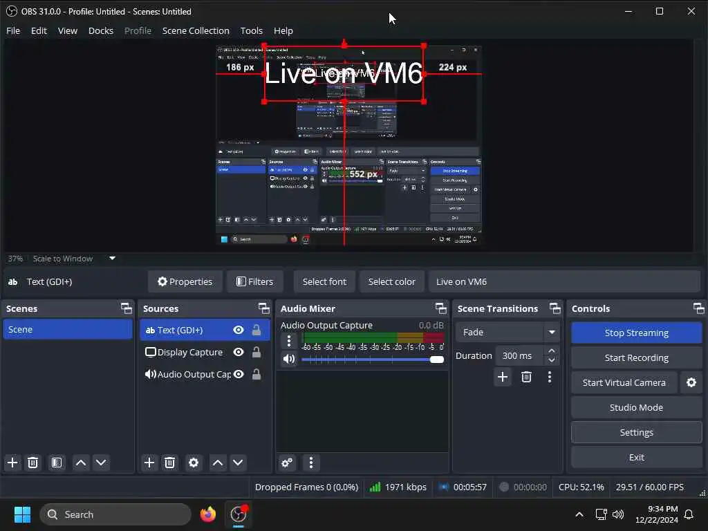The width and height of the screenshot is (708, 531).
Task: Hide the Audio Output Capture source
Action: tap(239, 374)
